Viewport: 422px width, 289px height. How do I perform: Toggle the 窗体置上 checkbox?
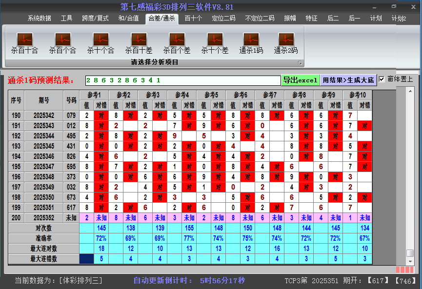382,79
